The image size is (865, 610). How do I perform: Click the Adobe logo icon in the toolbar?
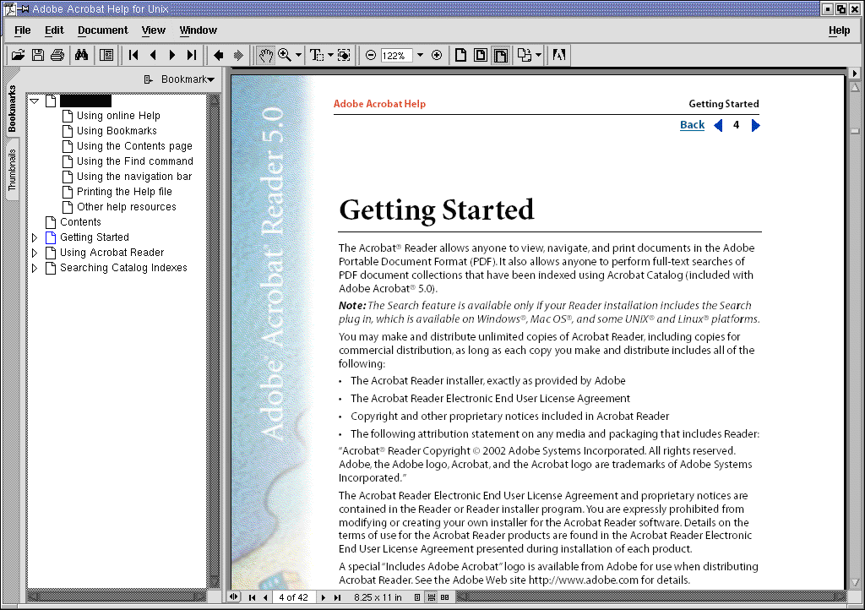[x=559, y=55]
